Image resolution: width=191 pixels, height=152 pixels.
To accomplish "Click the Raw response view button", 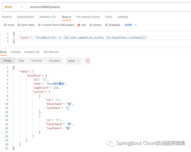I will (21, 61).
